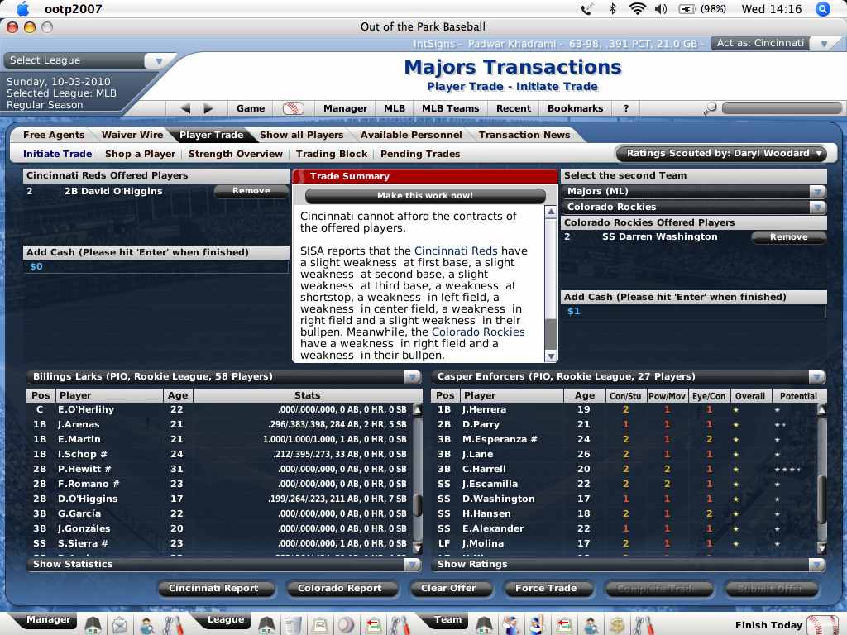The image size is (847, 635).
Task: Open the Pending Trades sub-tab
Action: (x=420, y=154)
